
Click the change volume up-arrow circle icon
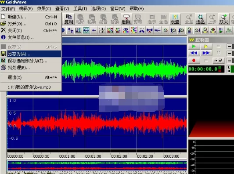[173, 30]
